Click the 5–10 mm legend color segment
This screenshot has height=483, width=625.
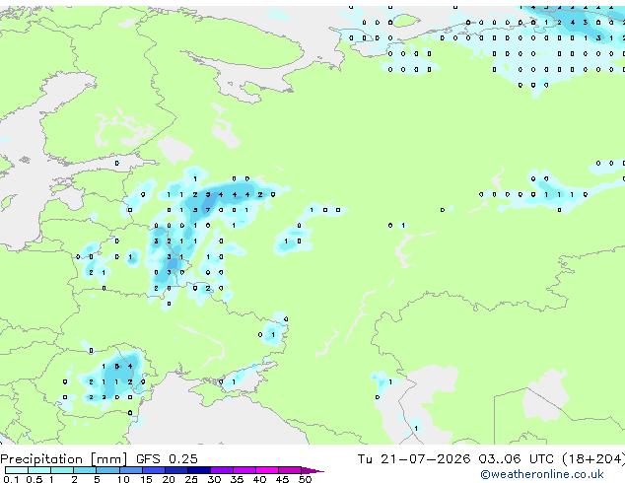point(107,470)
